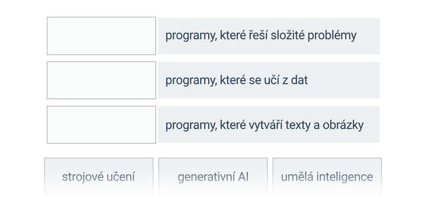Select the top definition row about complex problems
426x213 pixels.
268,36
